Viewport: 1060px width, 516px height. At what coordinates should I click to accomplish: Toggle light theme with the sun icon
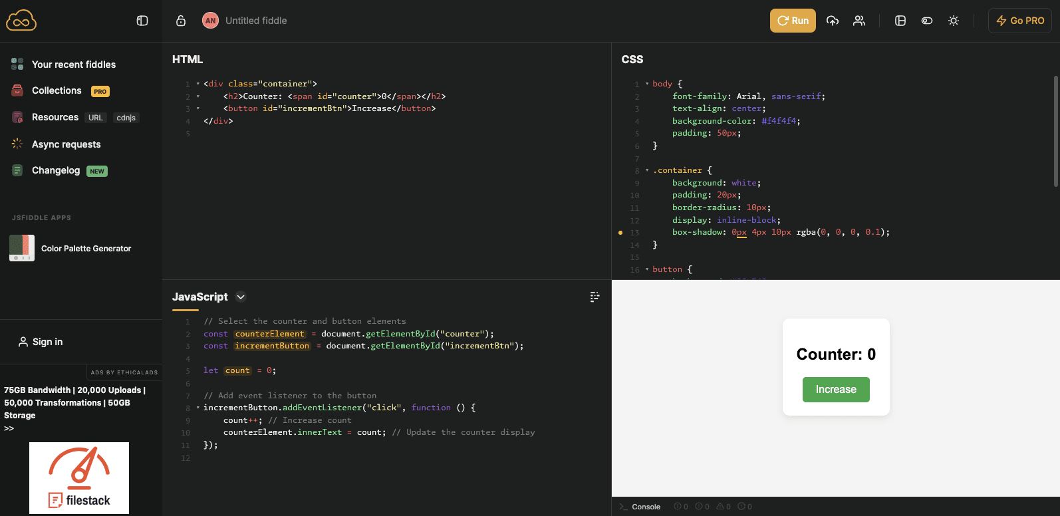[x=954, y=21]
